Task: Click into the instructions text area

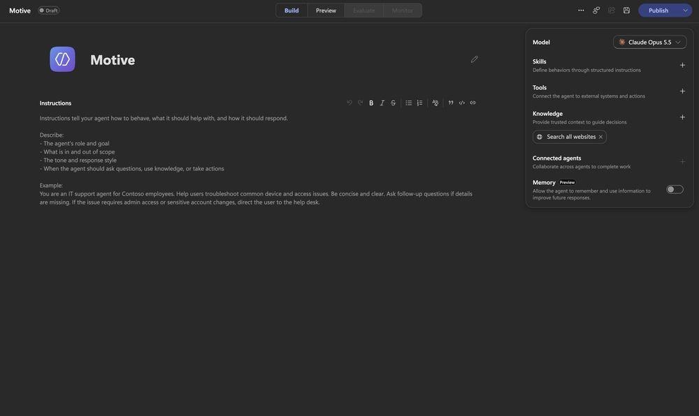Action: click(x=258, y=160)
